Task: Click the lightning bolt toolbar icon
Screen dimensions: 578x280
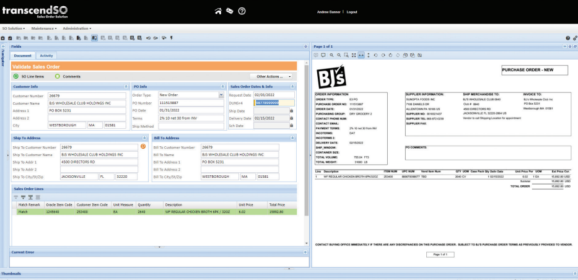Action: (x=171, y=38)
